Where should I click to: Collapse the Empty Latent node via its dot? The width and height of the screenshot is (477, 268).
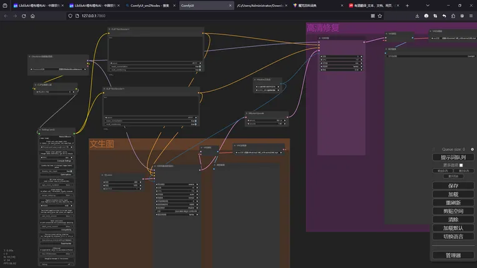[103, 175]
